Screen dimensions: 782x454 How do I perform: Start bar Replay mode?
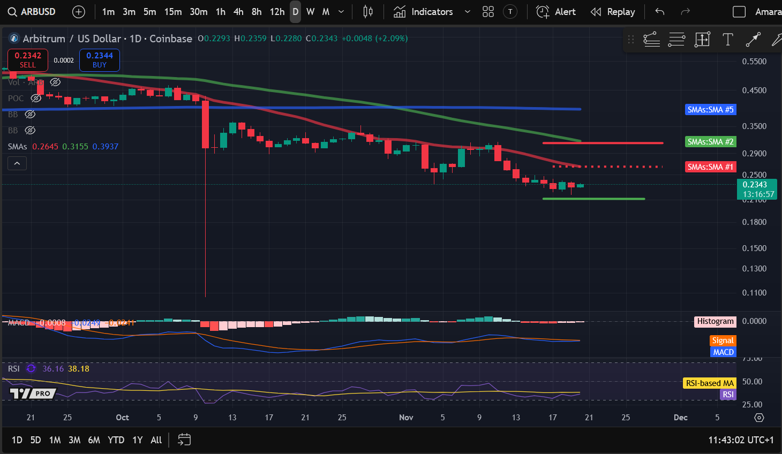(613, 12)
